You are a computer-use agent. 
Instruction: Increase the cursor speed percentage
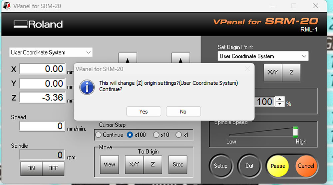tap(280, 99)
